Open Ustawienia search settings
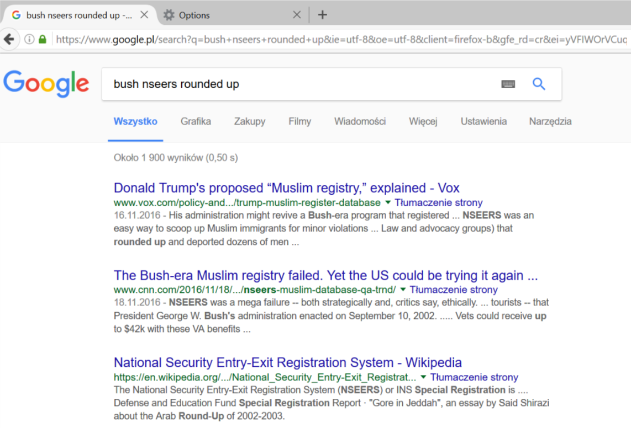Image resolution: width=631 pixels, height=428 pixels. pyautogui.click(x=483, y=121)
